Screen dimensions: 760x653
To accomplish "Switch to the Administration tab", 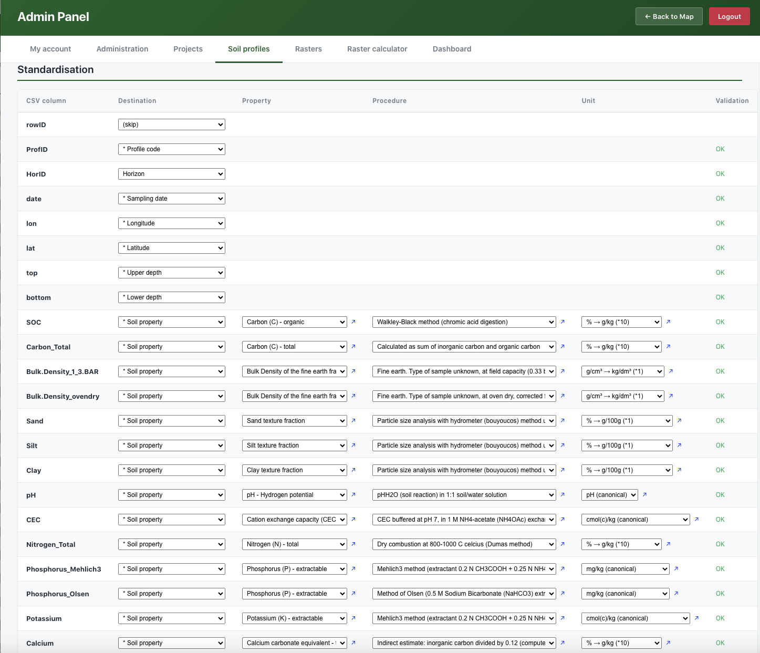I will point(122,49).
